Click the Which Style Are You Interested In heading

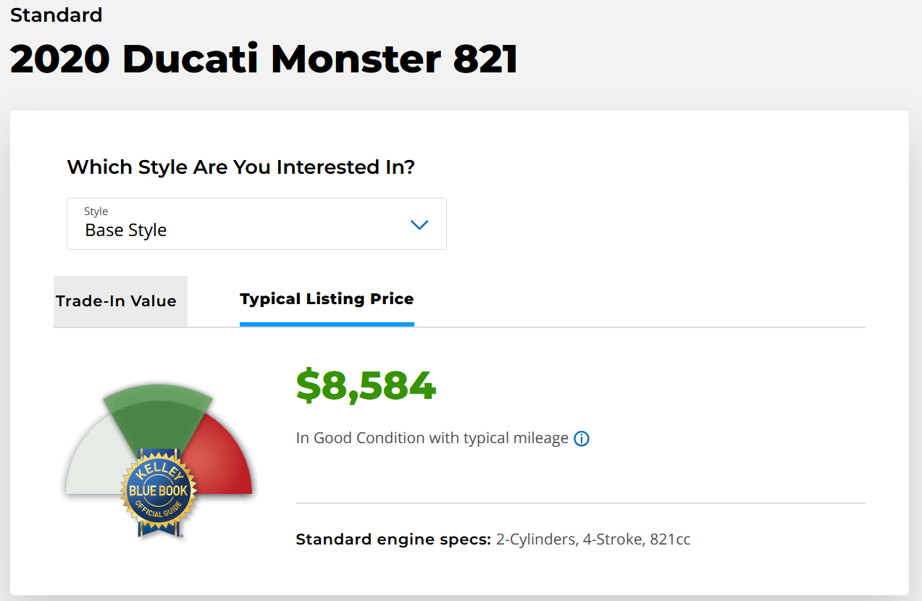tap(240, 167)
